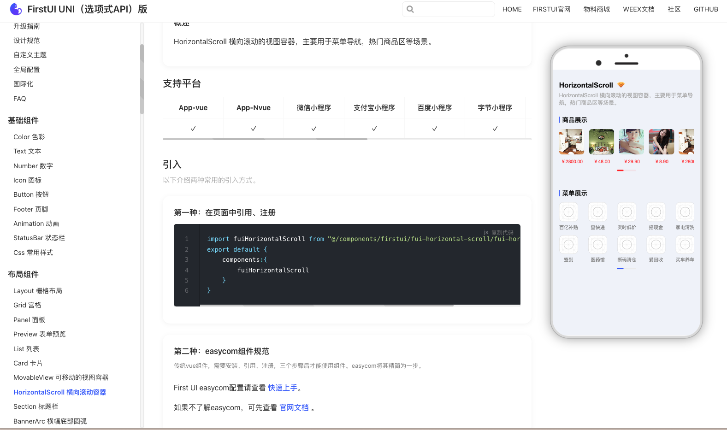Open List 列表 component page
This screenshot has height=430, width=727.
coord(26,349)
